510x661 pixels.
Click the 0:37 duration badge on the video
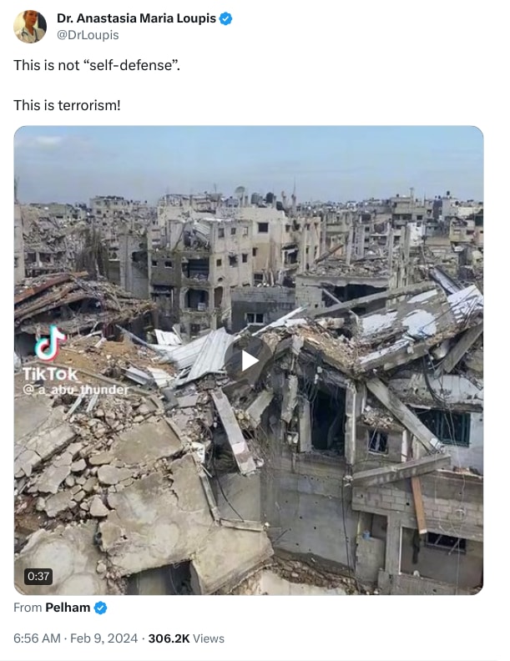[x=38, y=576]
